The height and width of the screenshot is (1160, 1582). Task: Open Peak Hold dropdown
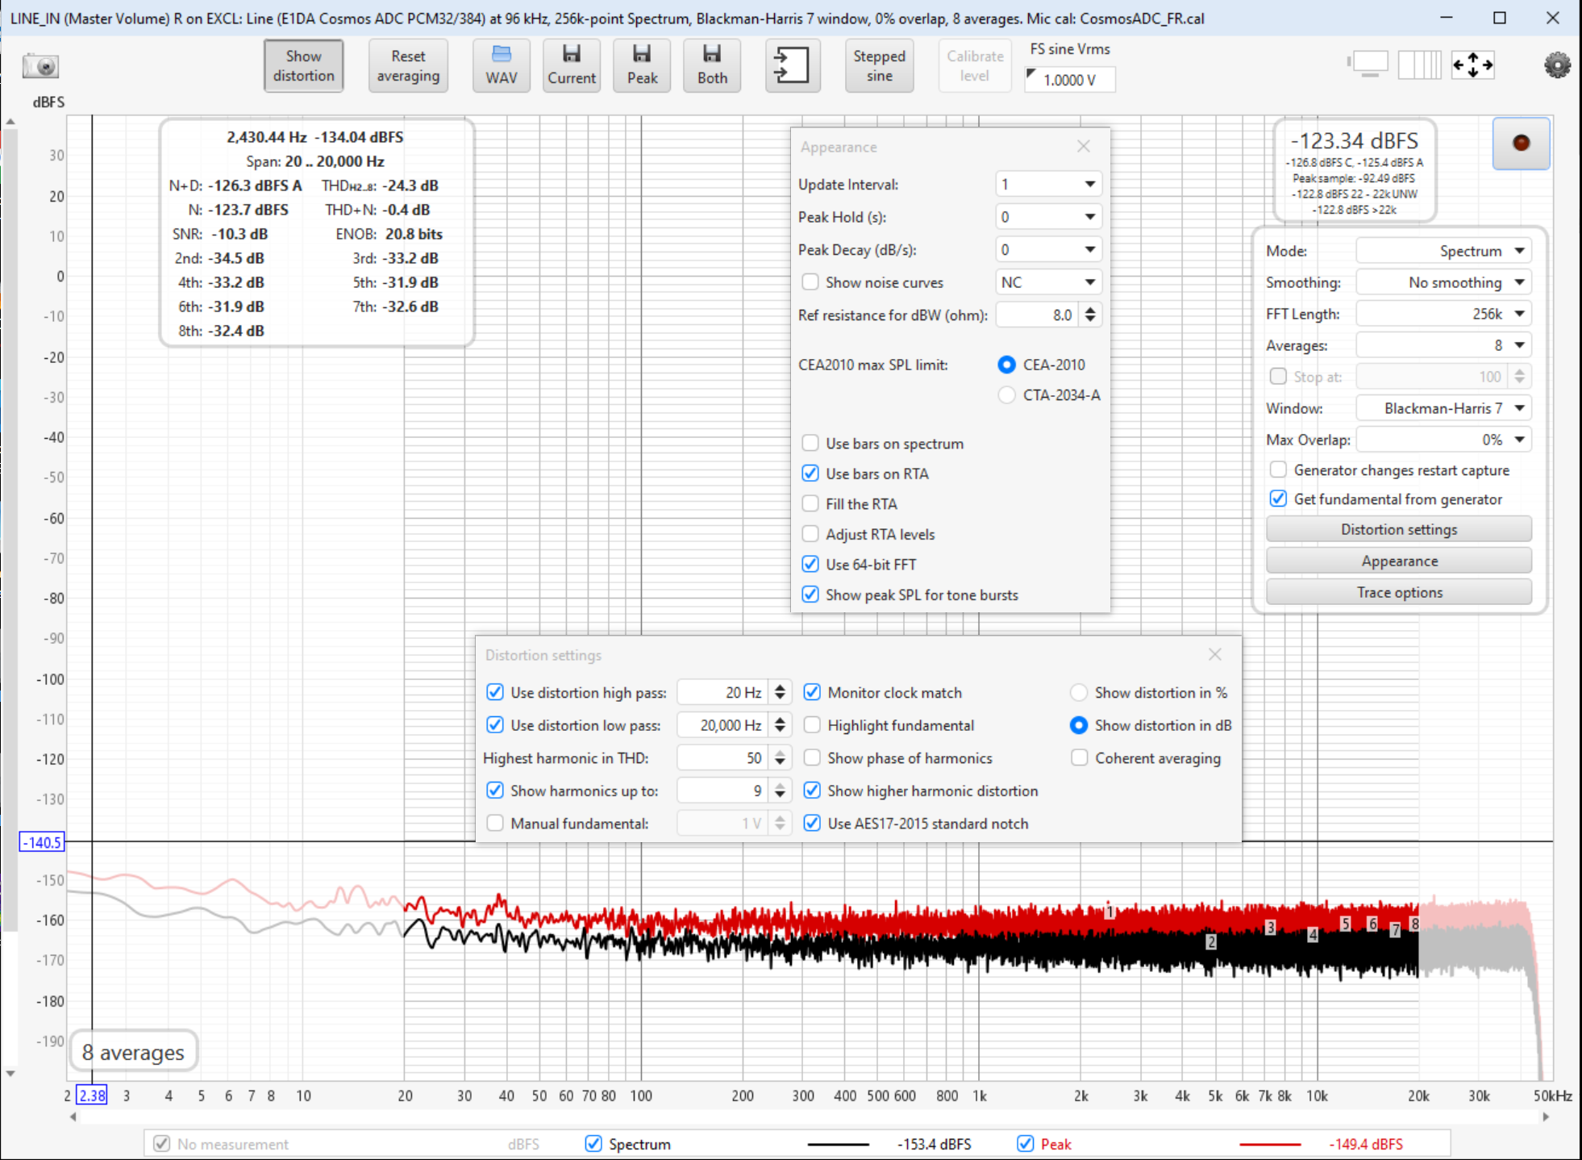(x=1048, y=217)
